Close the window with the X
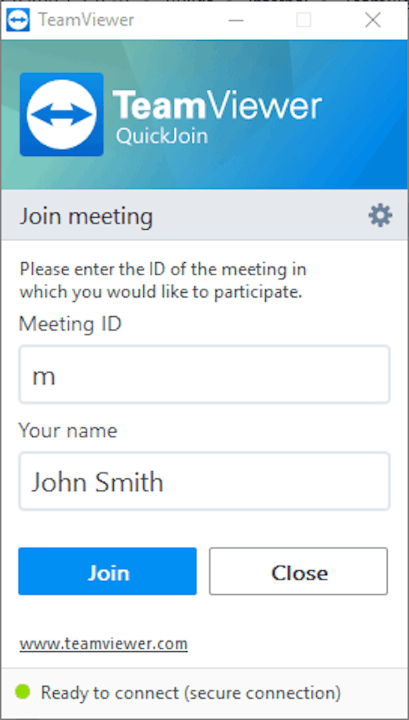Viewport: 409px width, 720px height. click(x=373, y=20)
